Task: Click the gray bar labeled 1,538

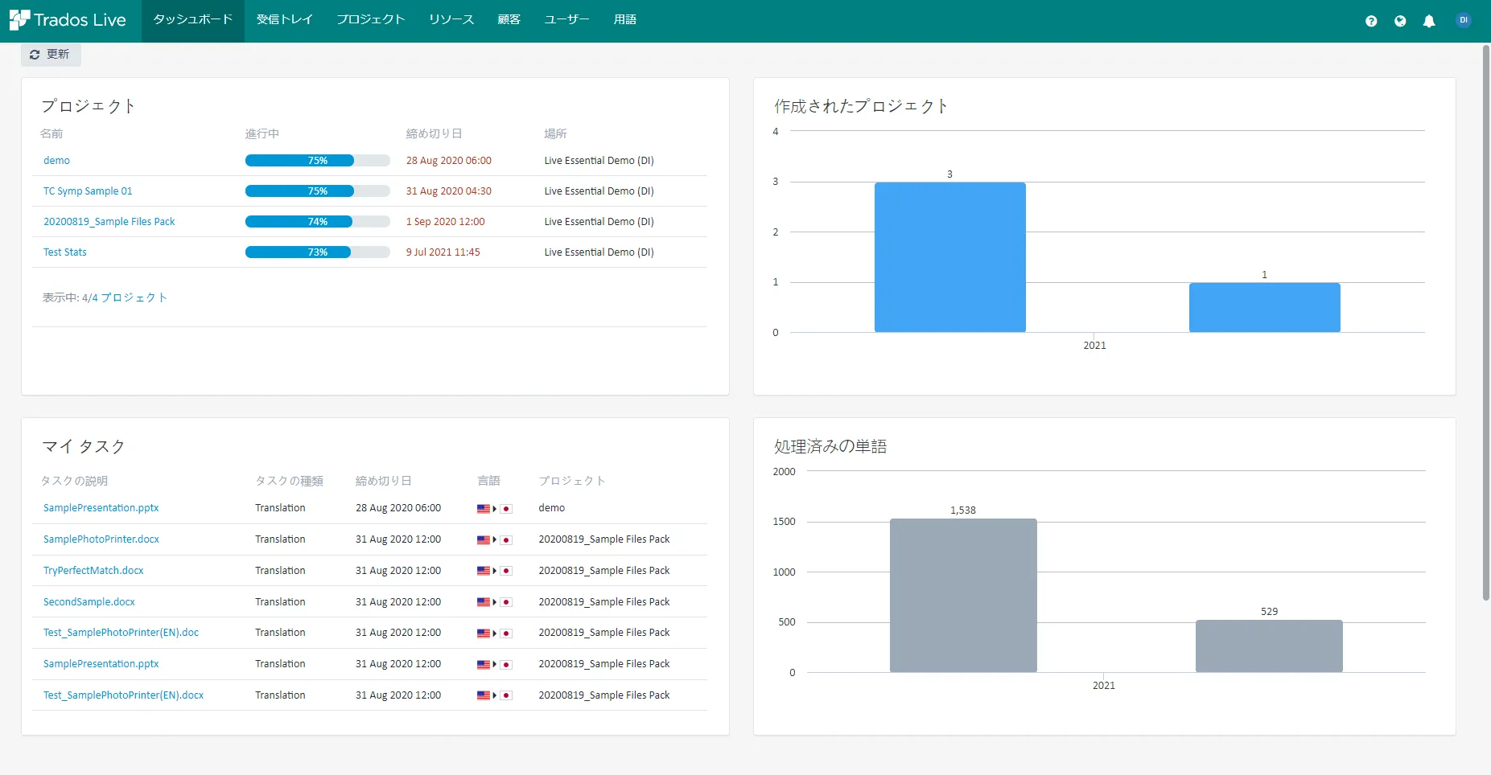Action: coord(963,596)
